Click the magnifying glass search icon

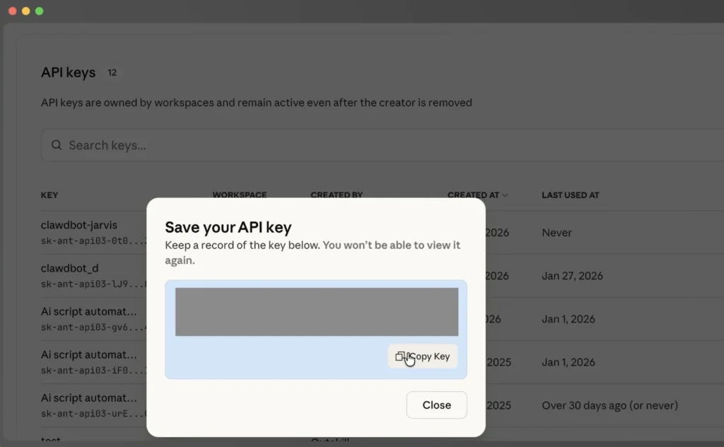(x=57, y=145)
